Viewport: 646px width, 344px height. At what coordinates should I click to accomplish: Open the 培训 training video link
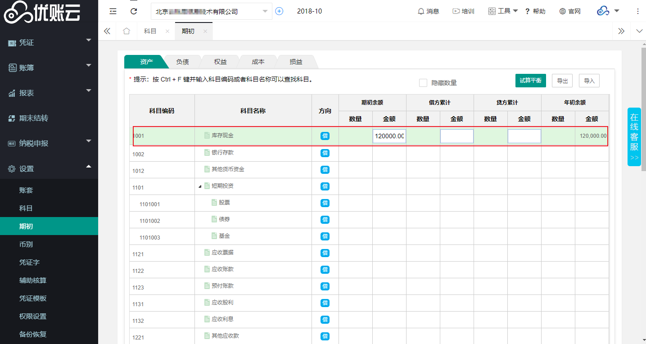click(x=463, y=11)
